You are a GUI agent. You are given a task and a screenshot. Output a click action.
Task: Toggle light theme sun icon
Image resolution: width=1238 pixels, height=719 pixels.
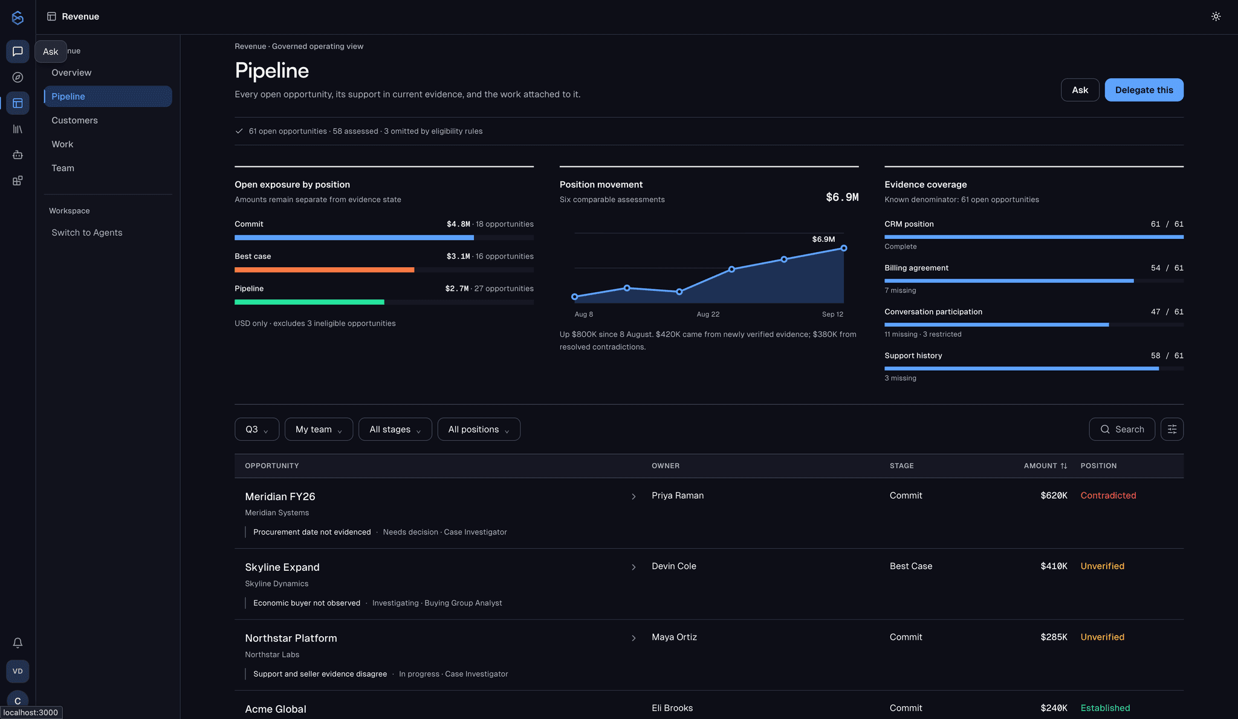[x=1216, y=16]
